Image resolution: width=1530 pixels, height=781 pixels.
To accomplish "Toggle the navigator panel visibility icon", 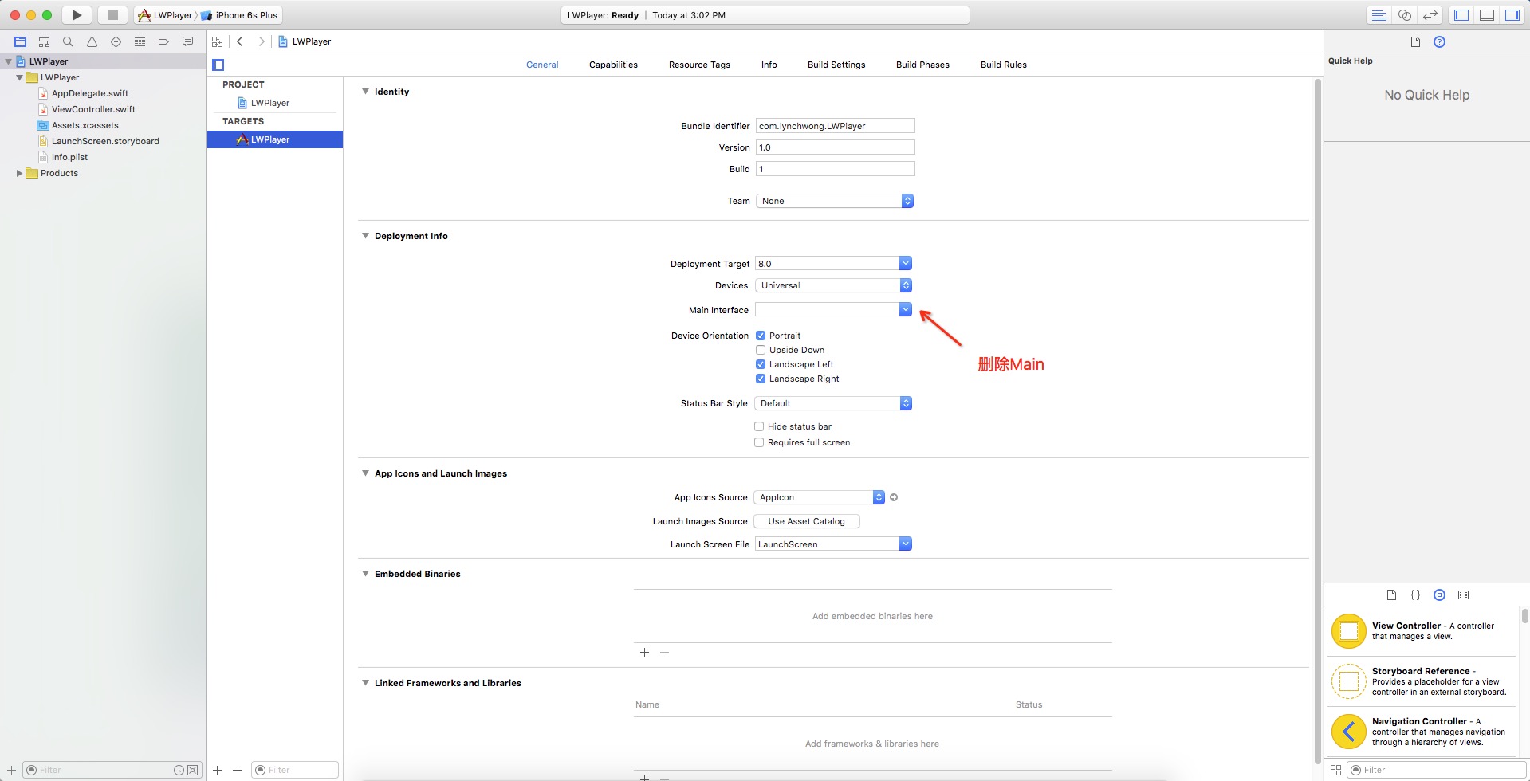I will 1461,15.
